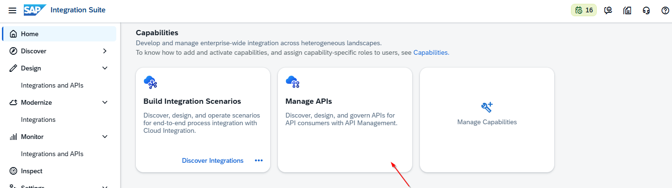
Task: Click the Build Integration Scenarios cloud icon
Action: [151, 82]
